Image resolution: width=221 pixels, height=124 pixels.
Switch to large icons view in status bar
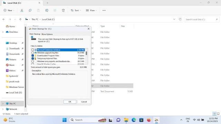(x=218, y=114)
